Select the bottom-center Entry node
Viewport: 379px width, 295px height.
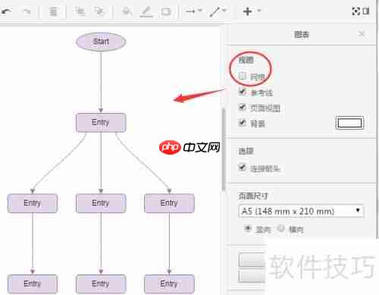[x=101, y=284]
